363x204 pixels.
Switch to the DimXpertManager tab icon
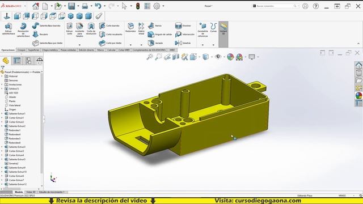click(40, 61)
